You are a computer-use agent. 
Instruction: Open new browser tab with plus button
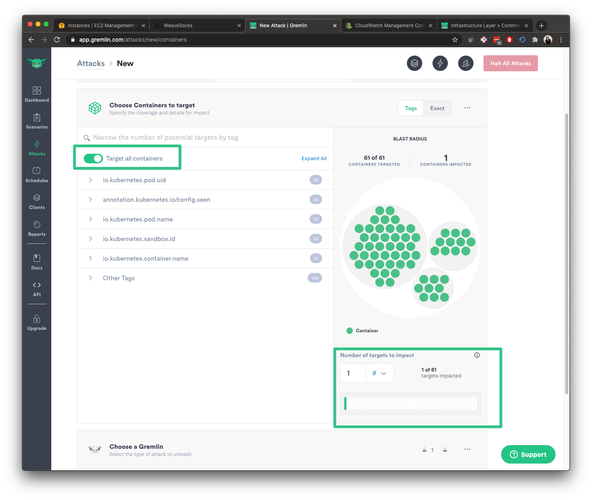pyautogui.click(x=542, y=26)
